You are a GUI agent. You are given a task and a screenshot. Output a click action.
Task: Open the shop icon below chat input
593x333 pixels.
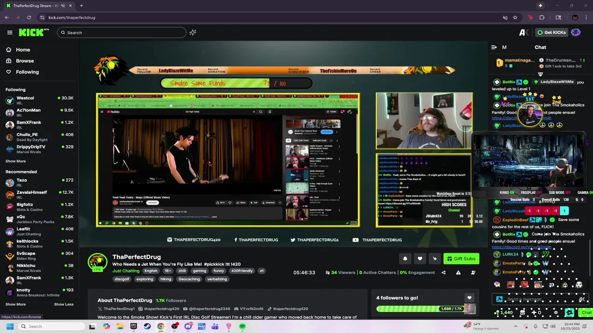pos(523,313)
